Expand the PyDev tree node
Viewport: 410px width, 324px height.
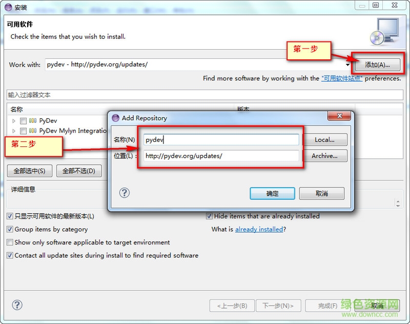[x=14, y=121]
